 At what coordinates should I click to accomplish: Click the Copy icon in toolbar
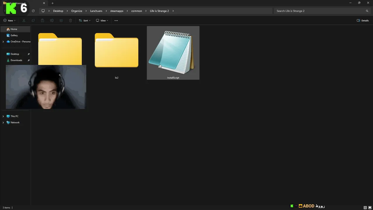tap(33, 20)
